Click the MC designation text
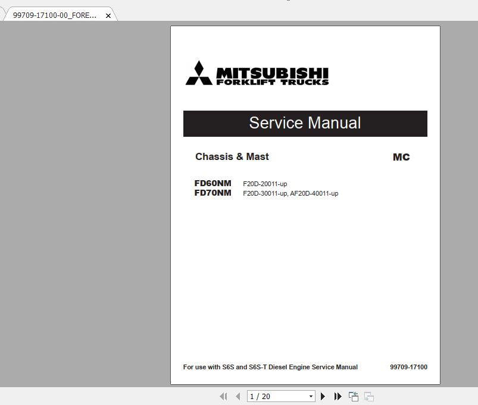This screenshot has height=405, width=478. [401, 156]
